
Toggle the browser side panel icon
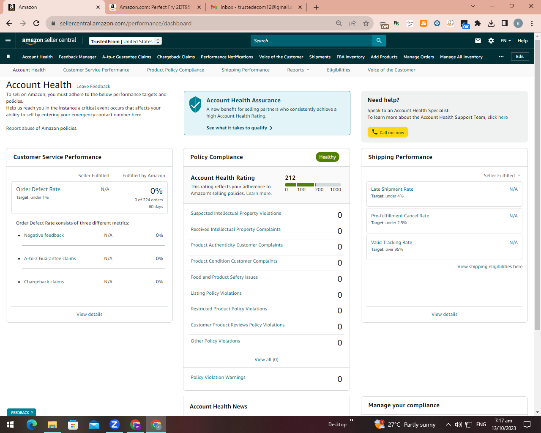(505, 23)
